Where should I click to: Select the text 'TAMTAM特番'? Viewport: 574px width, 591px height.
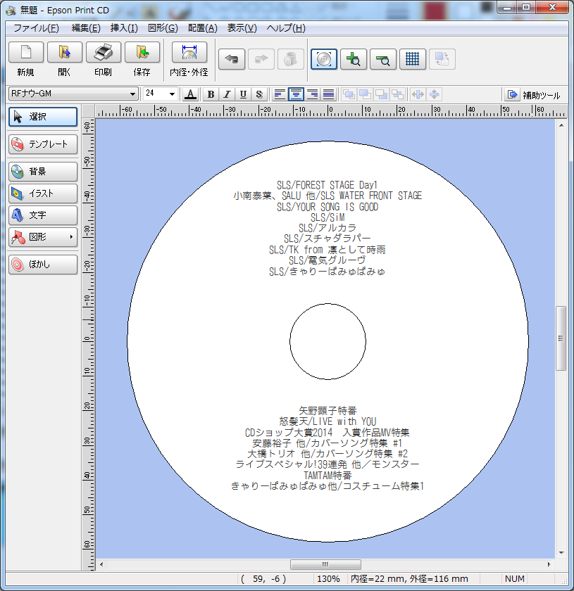[327, 476]
